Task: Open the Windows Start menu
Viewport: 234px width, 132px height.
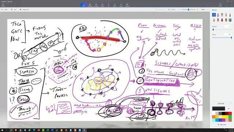Action: pyautogui.click(x=2, y=130)
